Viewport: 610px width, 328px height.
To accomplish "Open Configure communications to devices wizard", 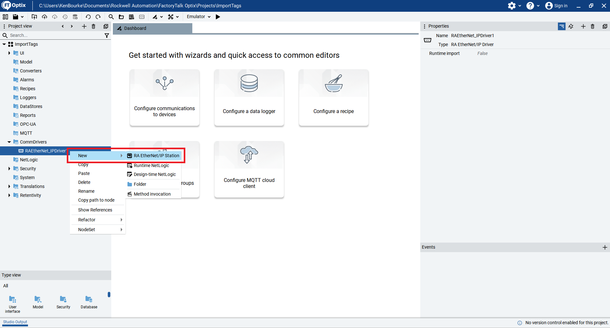I will click(165, 98).
